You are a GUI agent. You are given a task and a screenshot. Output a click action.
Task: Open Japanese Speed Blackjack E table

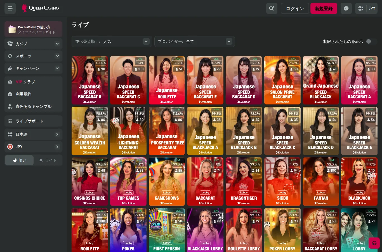(359, 131)
